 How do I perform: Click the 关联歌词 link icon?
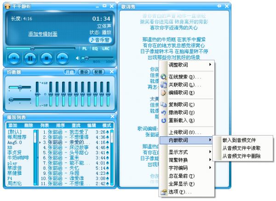163,85
